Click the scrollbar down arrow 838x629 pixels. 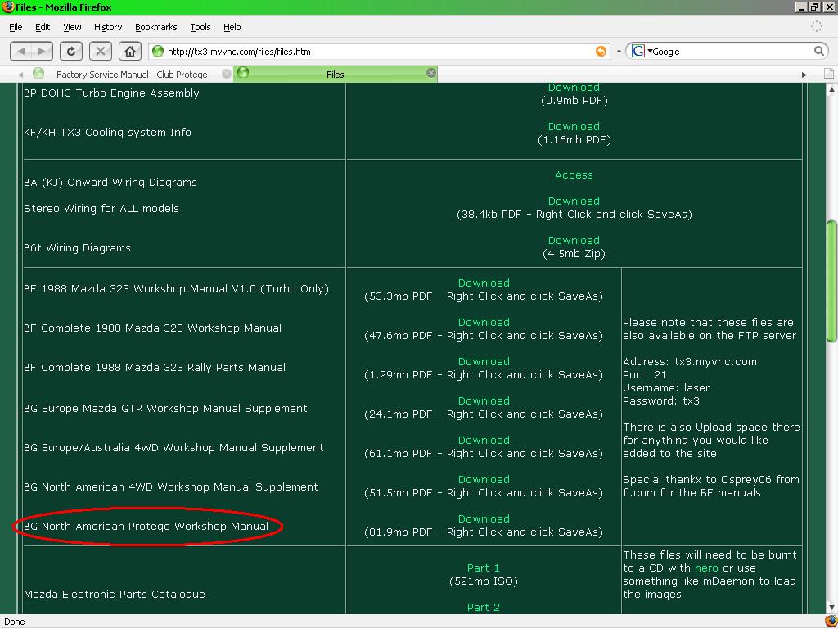831,609
